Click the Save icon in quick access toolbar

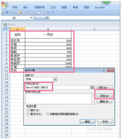(2, 12)
